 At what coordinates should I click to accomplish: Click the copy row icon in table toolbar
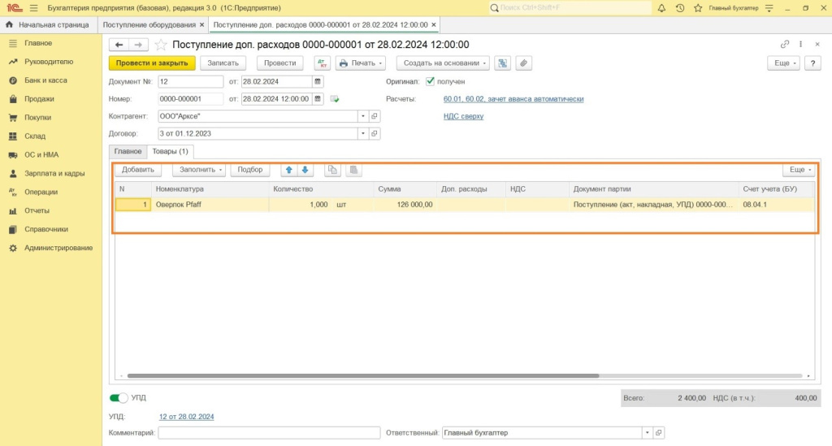[332, 170]
